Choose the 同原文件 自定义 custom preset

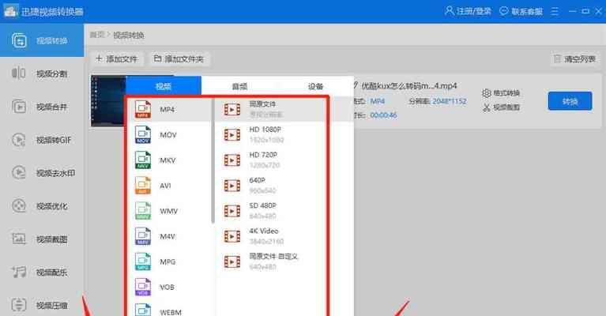pos(270,261)
